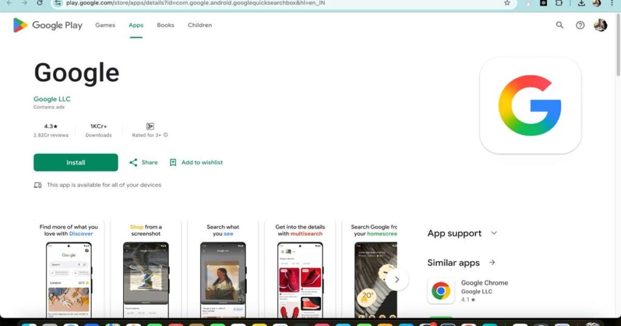Open the Shop from a screenshot thumbnail

(146, 269)
